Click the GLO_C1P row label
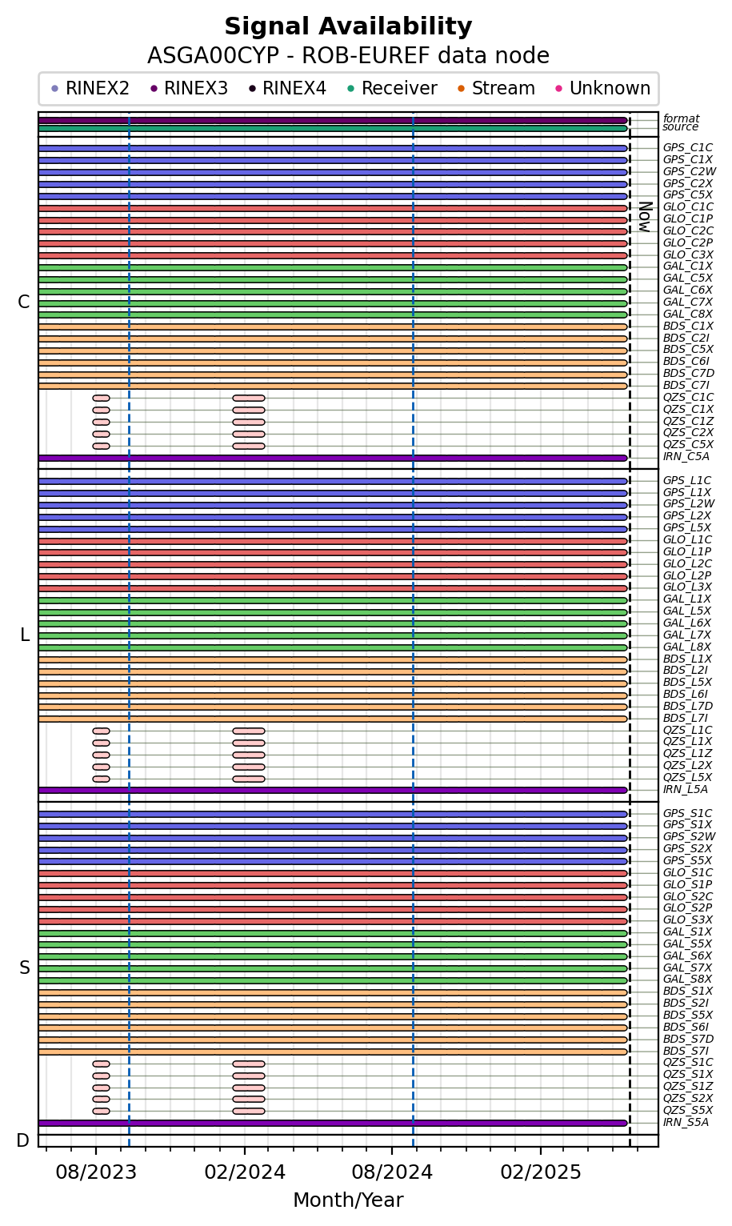This screenshot has width=732, height=1226. [688, 219]
